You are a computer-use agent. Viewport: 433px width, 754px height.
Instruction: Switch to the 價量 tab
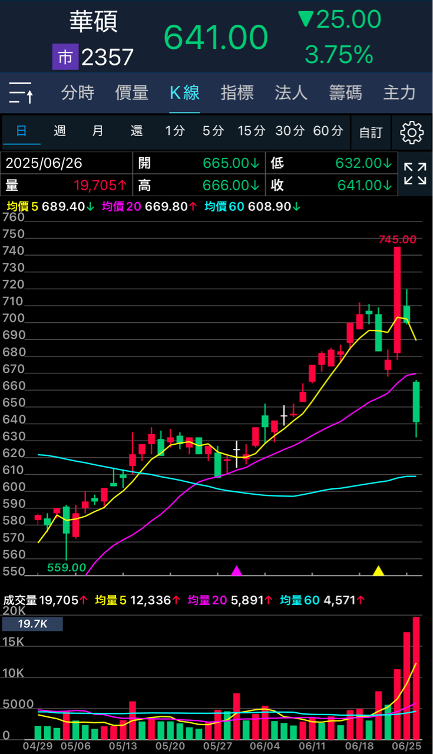[132, 92]
